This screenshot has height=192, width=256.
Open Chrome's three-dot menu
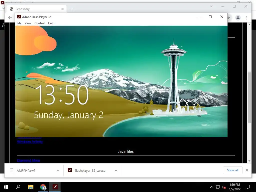tap(246, 18)
